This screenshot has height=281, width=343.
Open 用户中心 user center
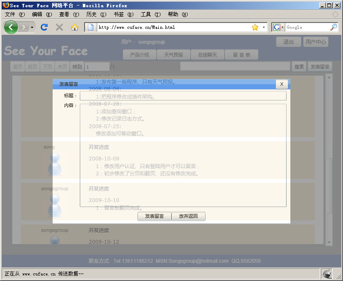click(316, 42)
